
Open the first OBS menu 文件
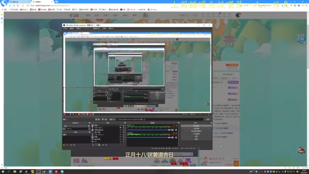click(x=65, y=28)
